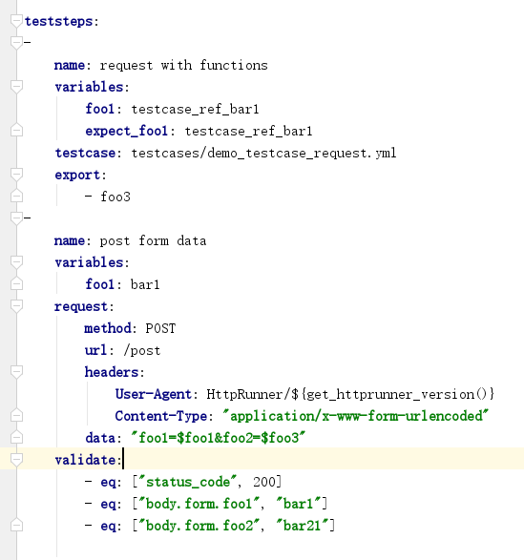Click the number 200
This screenshot has height=560, width=524.
pos(264,482)
